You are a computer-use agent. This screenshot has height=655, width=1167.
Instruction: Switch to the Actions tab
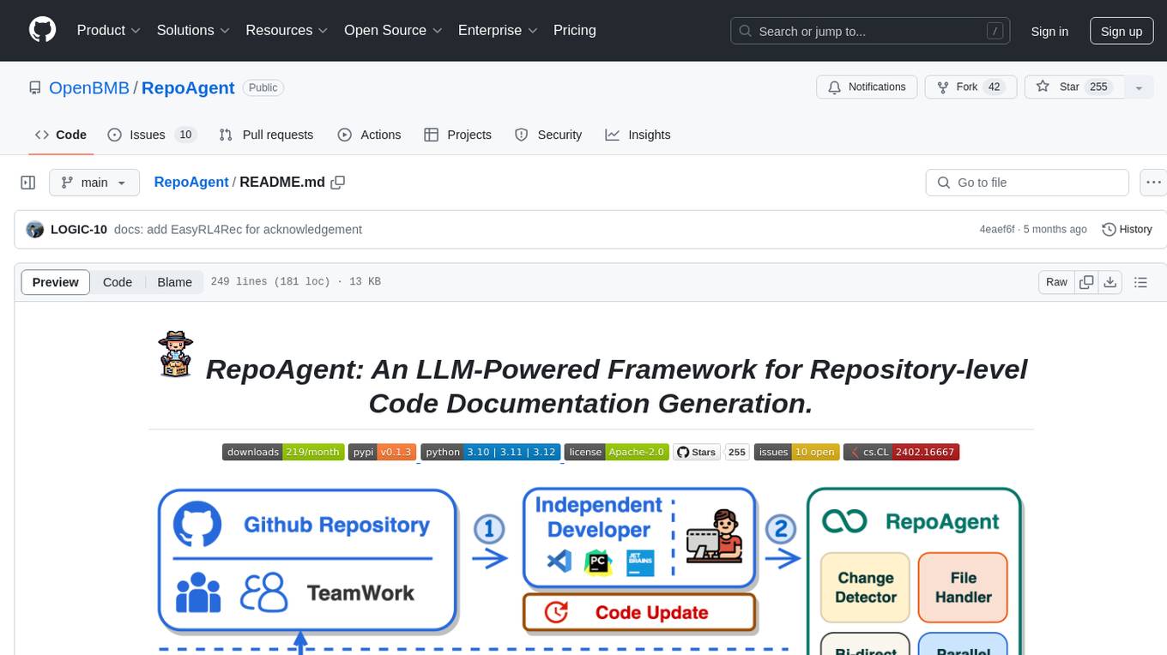[369, 135]
